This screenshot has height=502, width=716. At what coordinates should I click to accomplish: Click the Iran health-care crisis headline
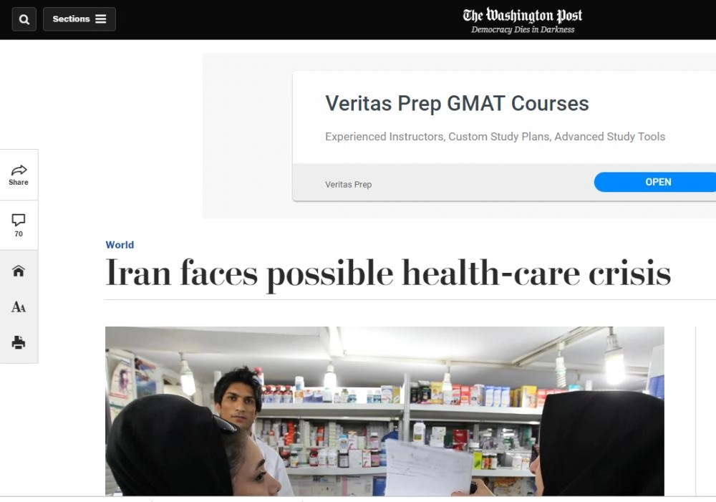point(388,273)
